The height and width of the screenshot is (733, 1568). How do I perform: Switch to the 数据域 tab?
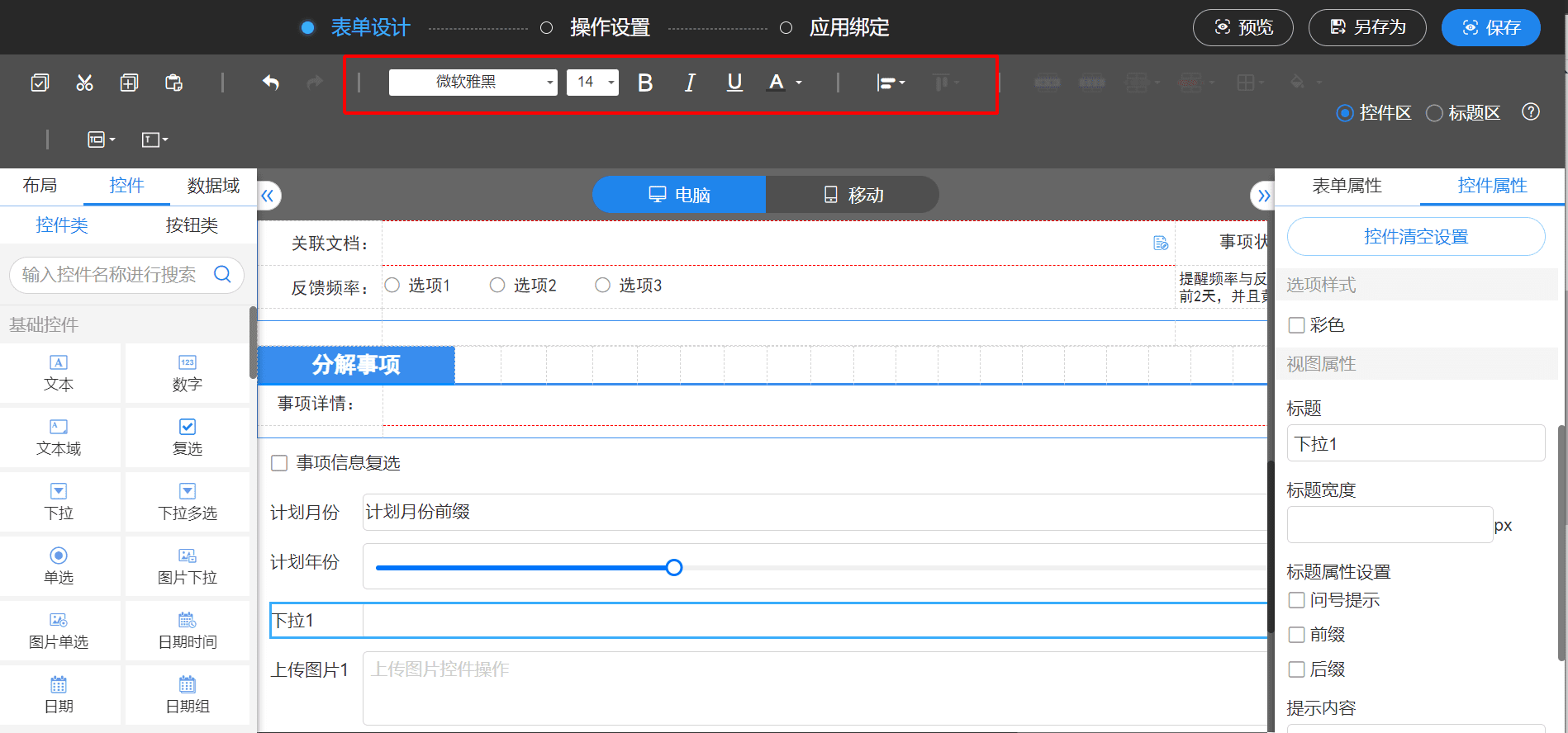tap(213, 186)
